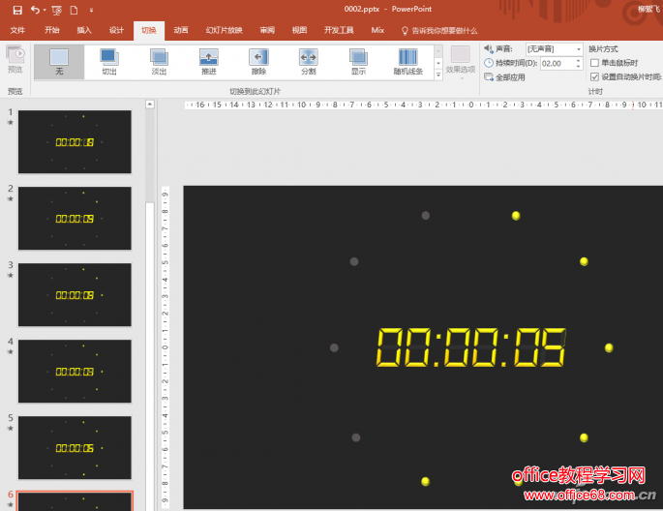Viewport: 663px width, 511px height.
Task: Switch to the 视图 (View) tab
Action: pos(299,30)
